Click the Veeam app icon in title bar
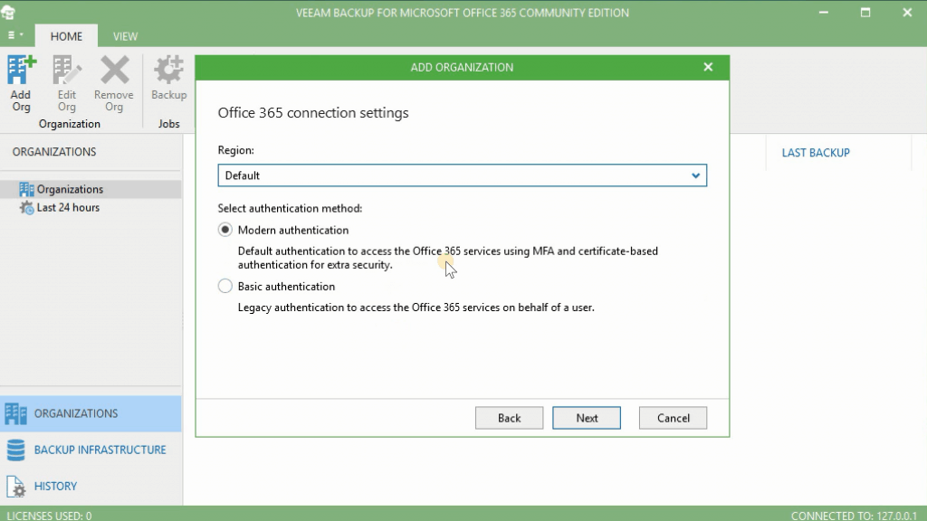This screenshot has width=927, height=521. (x=8, y=13)
